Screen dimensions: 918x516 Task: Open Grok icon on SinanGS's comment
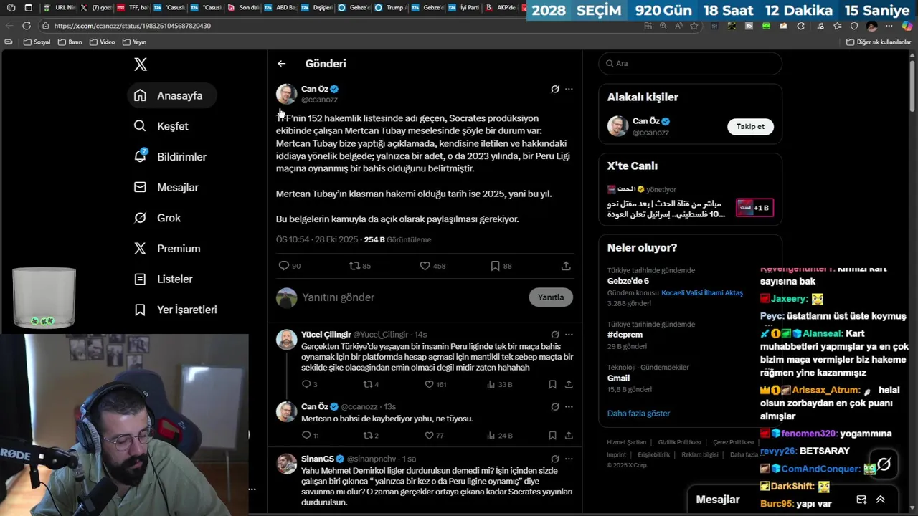pyautogui.click(x=554, y=458)
